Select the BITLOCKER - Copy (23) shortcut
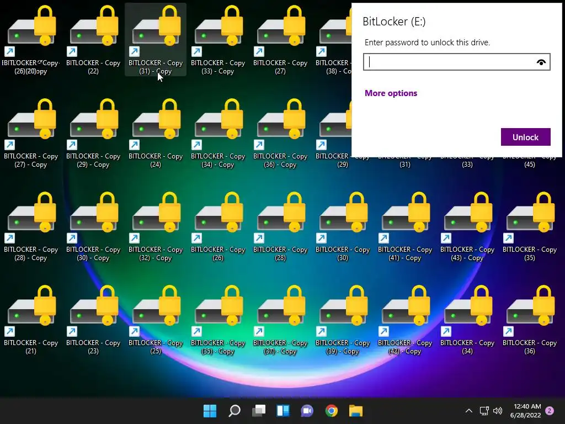 point(93,320)
